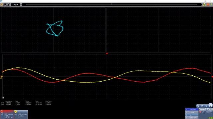Click the CH2 frequency measurement value
This screenshot has height=119, width=213.
(8, 104)
